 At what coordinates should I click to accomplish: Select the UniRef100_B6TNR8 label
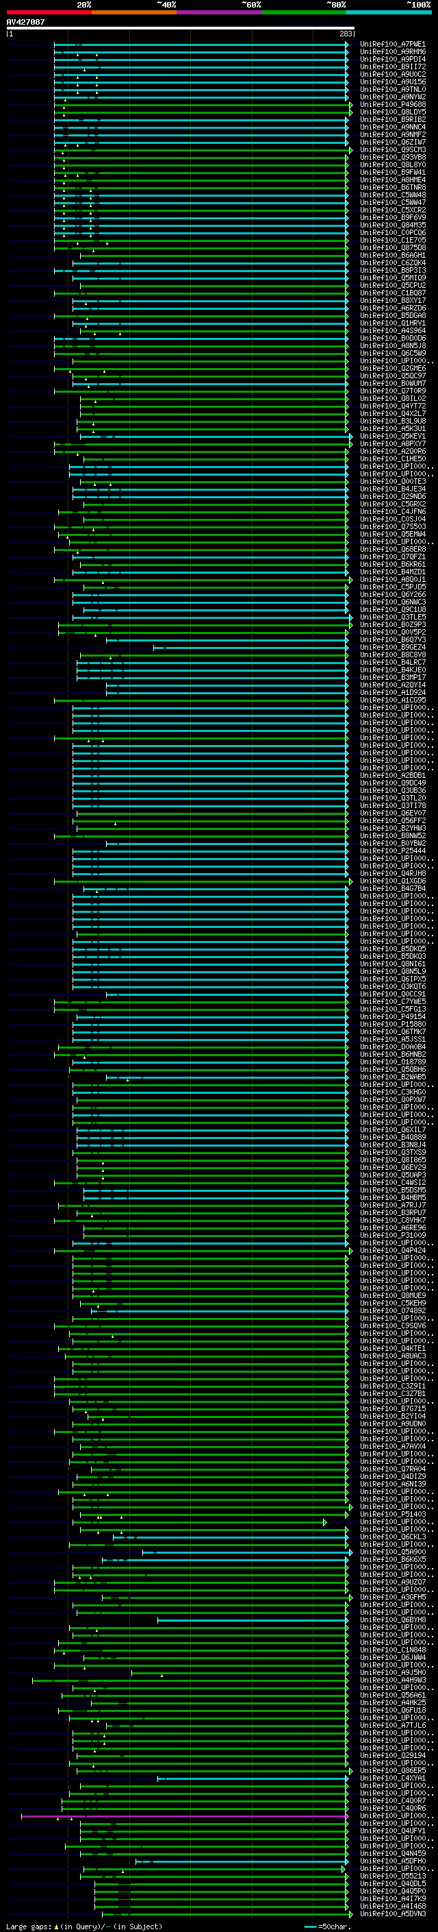tap(392, 188)
